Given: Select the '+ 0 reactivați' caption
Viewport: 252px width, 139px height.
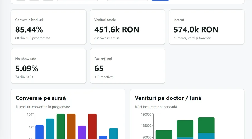Looking at the screenshot, I should [x=104, y=77].
